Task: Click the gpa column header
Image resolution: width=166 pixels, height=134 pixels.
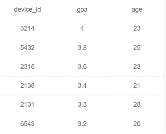Action: click(82, 10)
